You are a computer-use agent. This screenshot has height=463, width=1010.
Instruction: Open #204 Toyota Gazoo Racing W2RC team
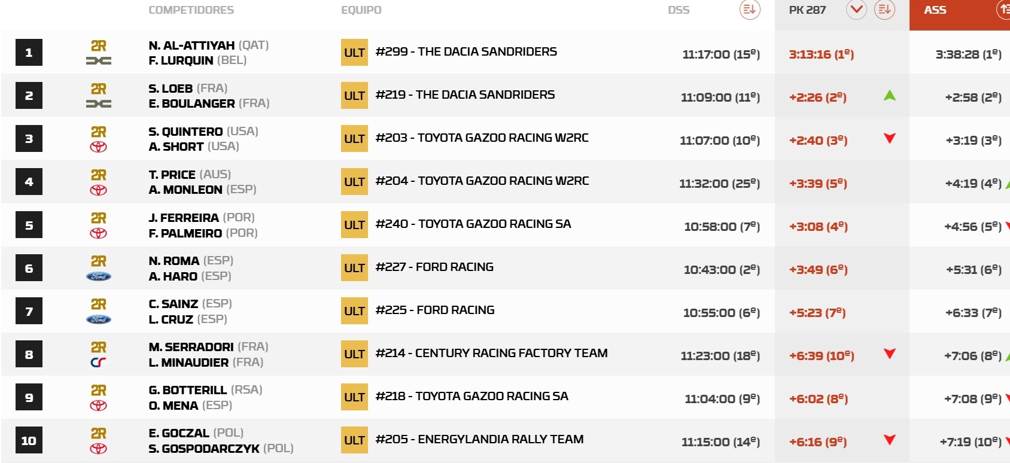[x=482, y=181]
